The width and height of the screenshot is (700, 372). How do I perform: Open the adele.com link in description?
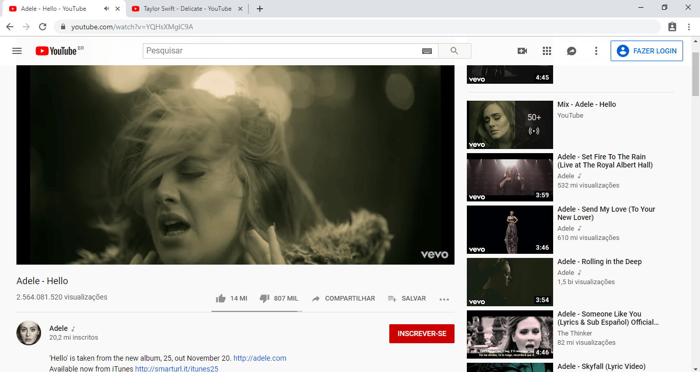point(260,358)
